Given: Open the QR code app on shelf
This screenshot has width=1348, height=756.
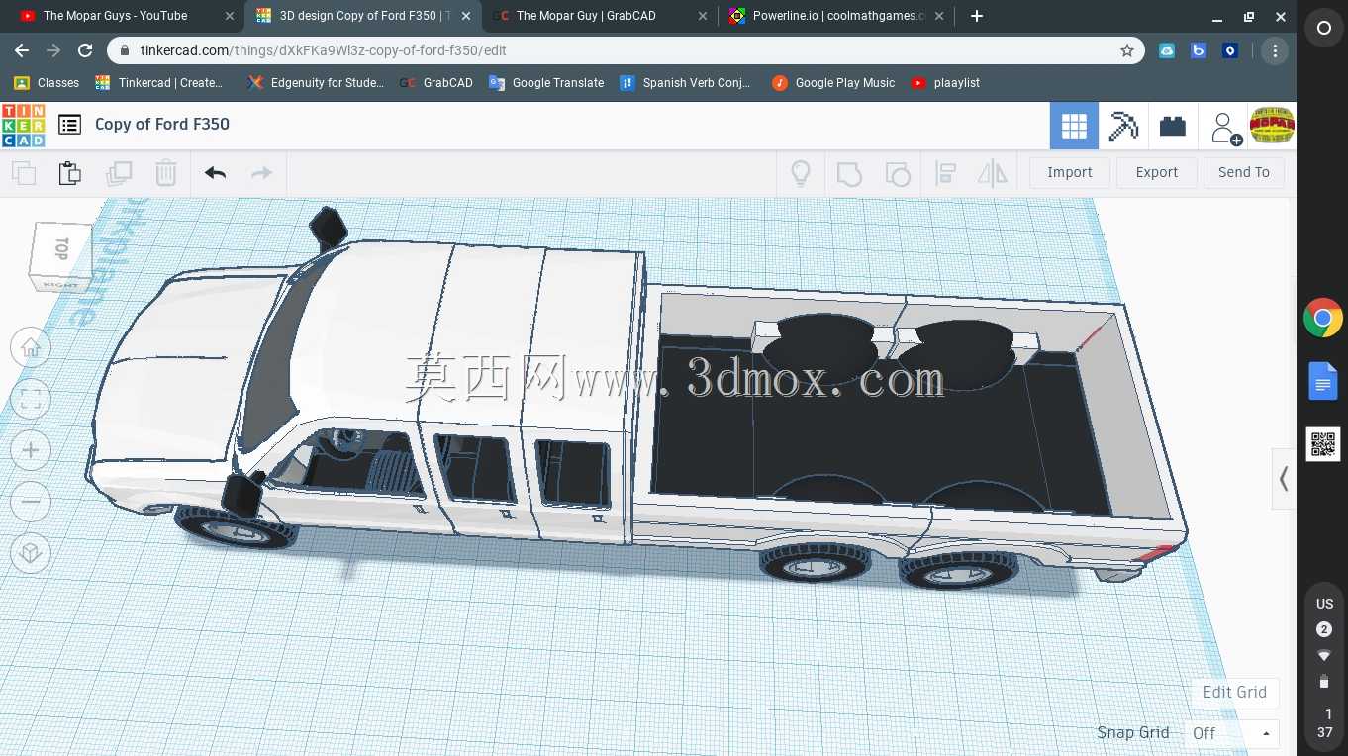Looking at the screenshot, I should (1323, 444).
